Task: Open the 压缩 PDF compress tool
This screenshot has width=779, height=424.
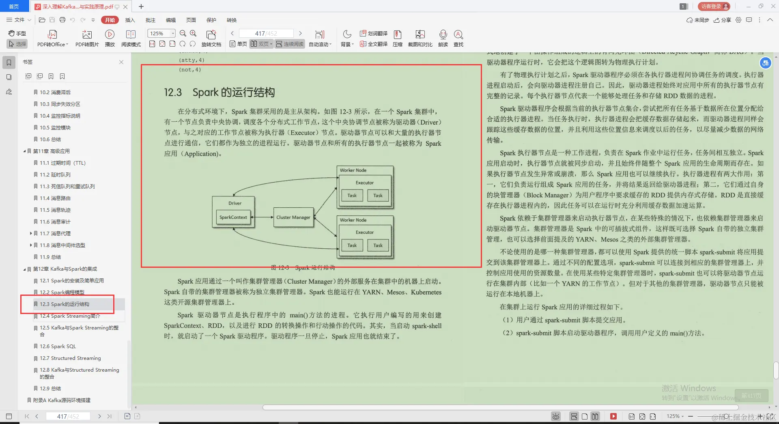Action: (397, 38)
